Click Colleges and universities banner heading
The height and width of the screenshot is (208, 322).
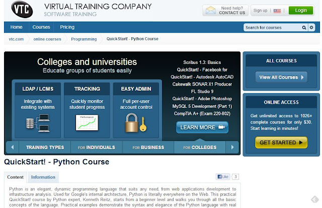(87, 61)
